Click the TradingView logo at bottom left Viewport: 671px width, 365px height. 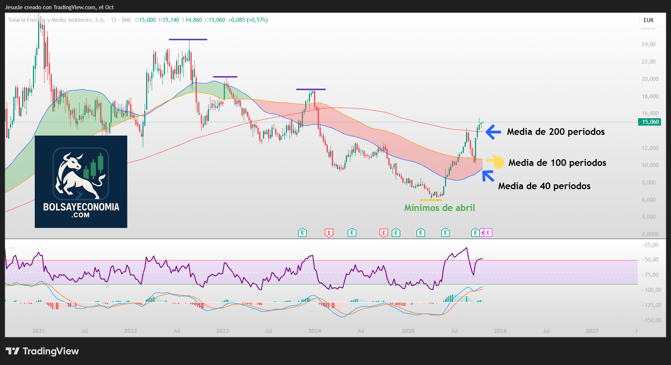[x=42, y=351]
